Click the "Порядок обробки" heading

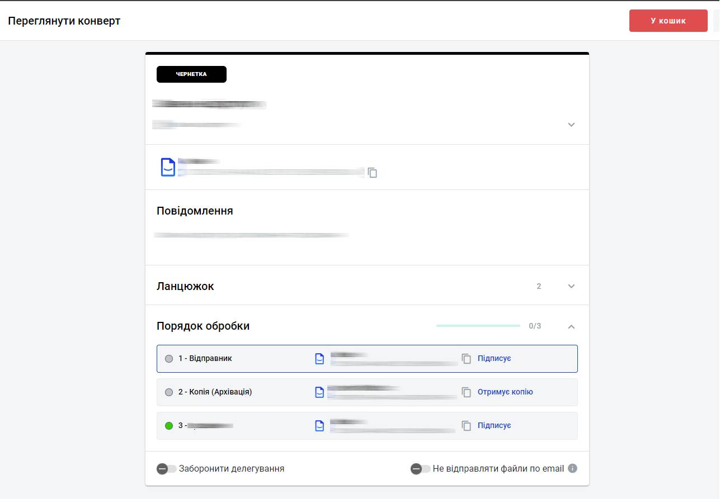[203, 326]
